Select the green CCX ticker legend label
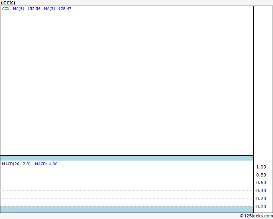The height and width of the screenshot is (219, 273). (6, 9)
